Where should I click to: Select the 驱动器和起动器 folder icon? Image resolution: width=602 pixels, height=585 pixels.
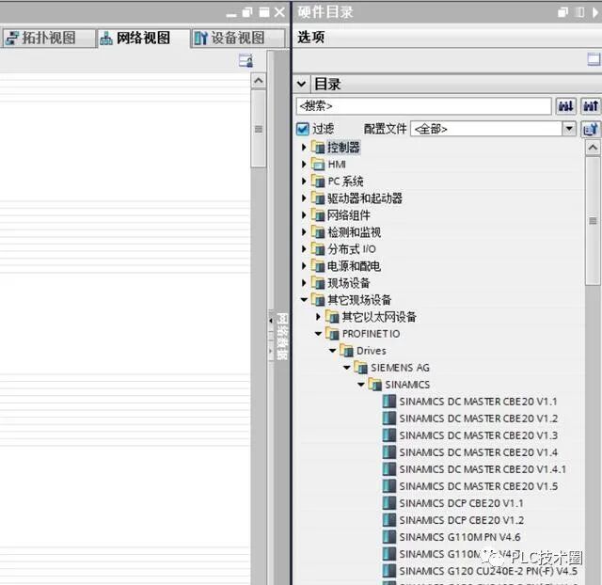coord(318,198)
